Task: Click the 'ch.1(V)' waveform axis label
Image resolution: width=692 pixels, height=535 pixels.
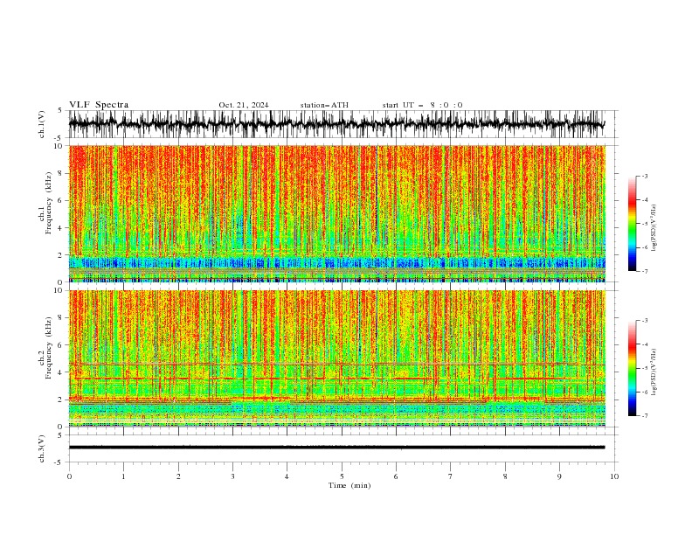Action: 42,124
